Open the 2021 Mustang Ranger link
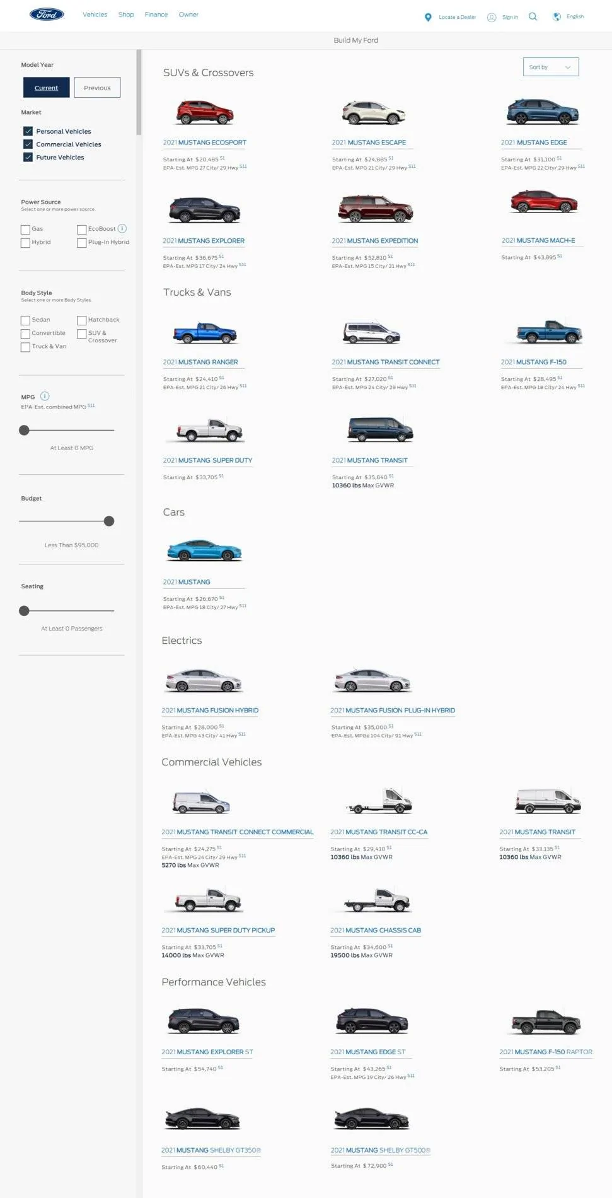Image resolution: width=612 pixels, height=1198 pixels. pyautogui.click(x=200, y=362)
